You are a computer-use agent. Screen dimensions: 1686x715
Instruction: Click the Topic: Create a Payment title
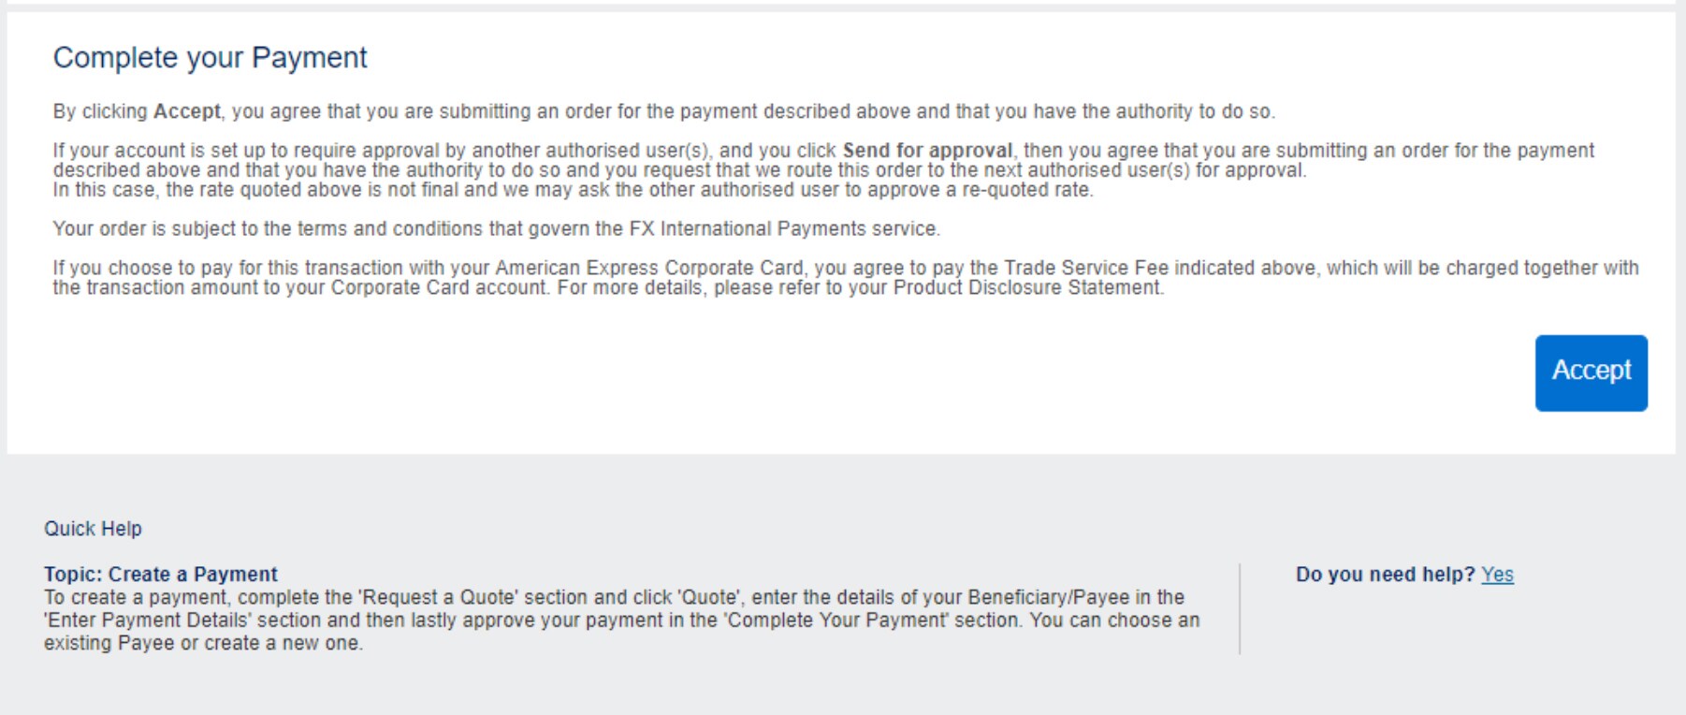(x=160, y=575)
